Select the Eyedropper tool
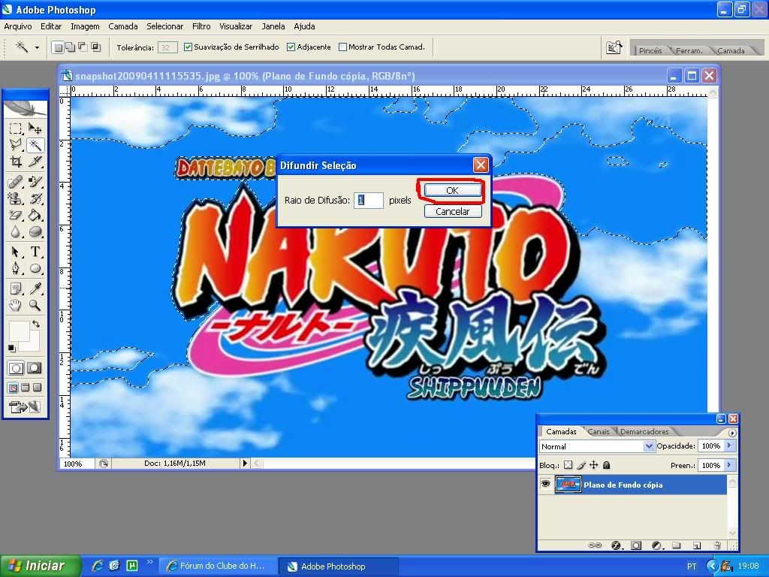 [x=35, y=288]
